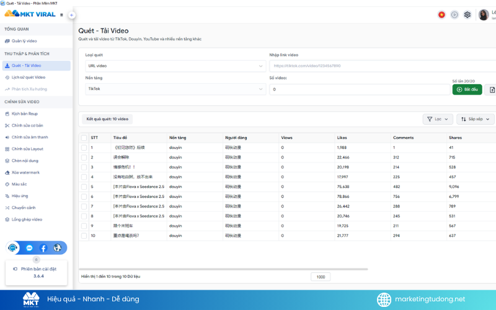Click the Kết quả quét: 10 video label

107,119
